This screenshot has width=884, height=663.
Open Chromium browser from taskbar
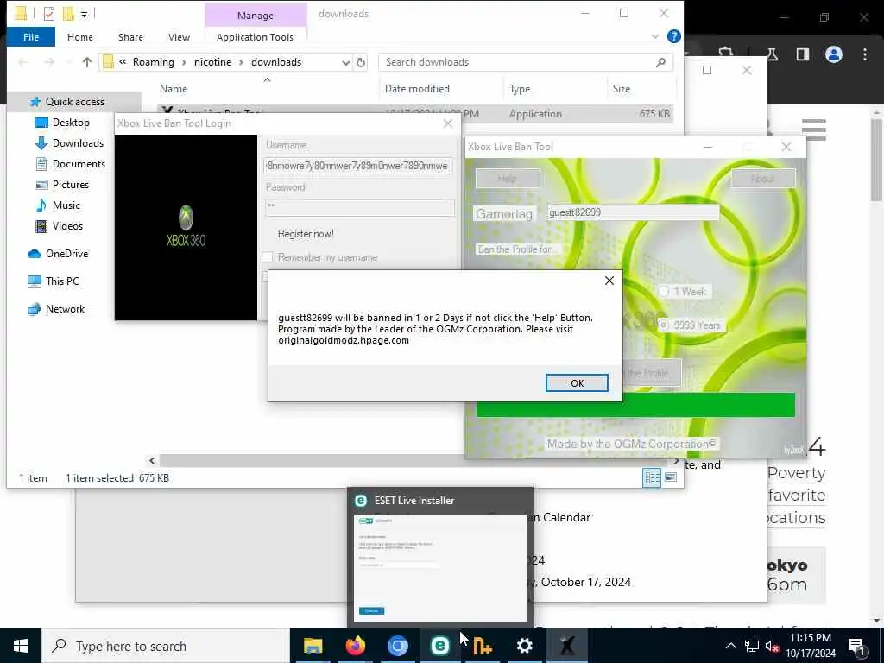(x=397, y=646)
